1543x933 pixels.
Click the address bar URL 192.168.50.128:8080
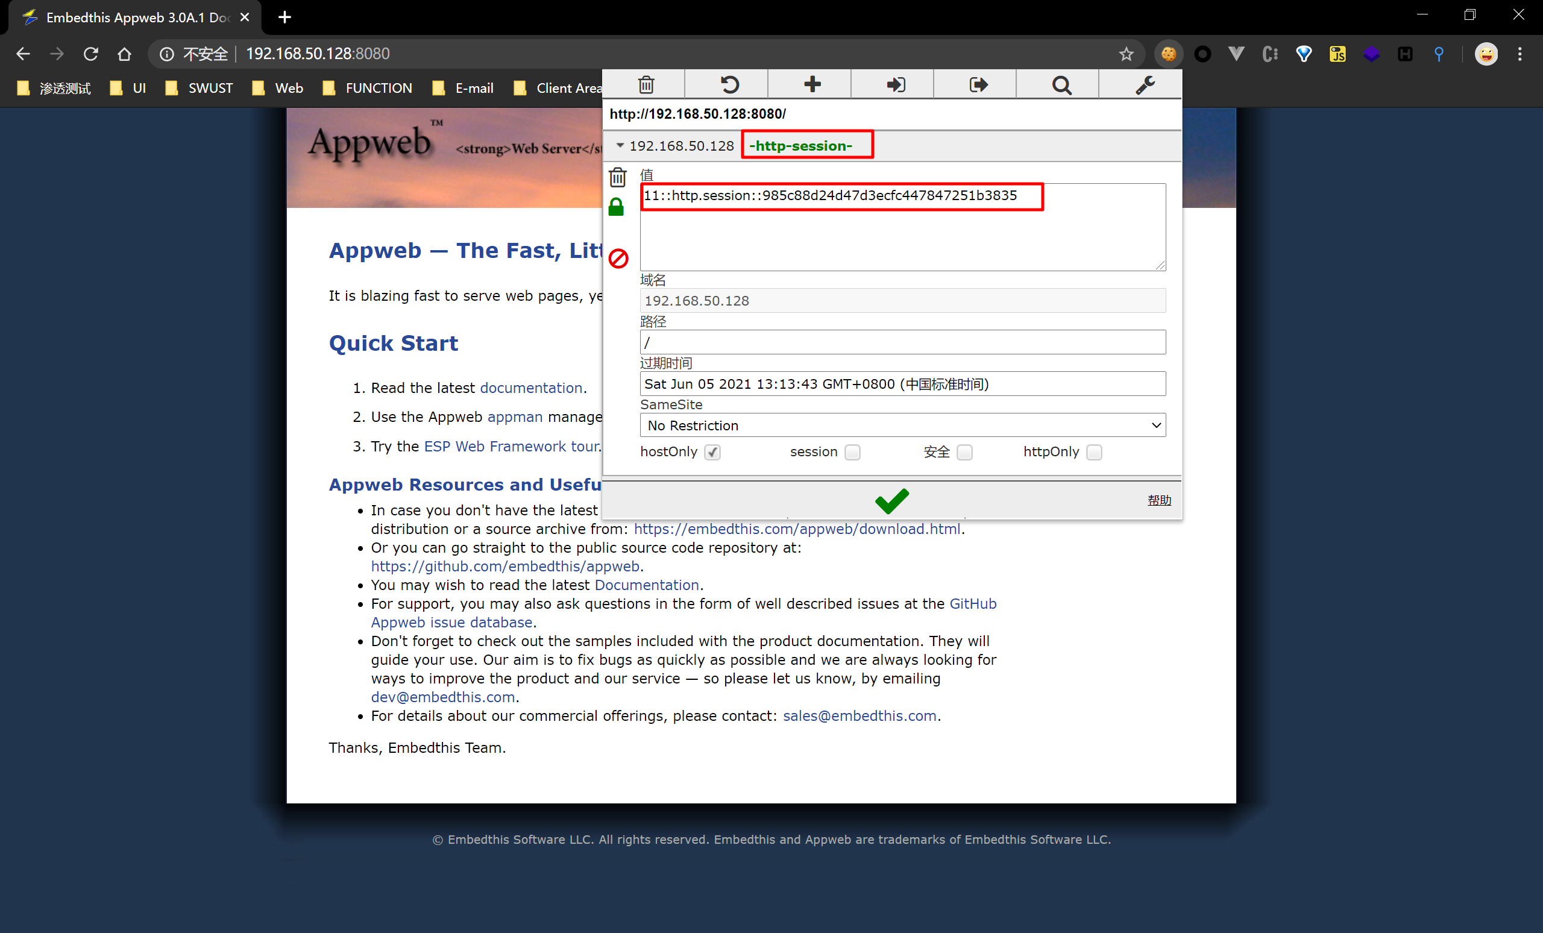(318, 54)
